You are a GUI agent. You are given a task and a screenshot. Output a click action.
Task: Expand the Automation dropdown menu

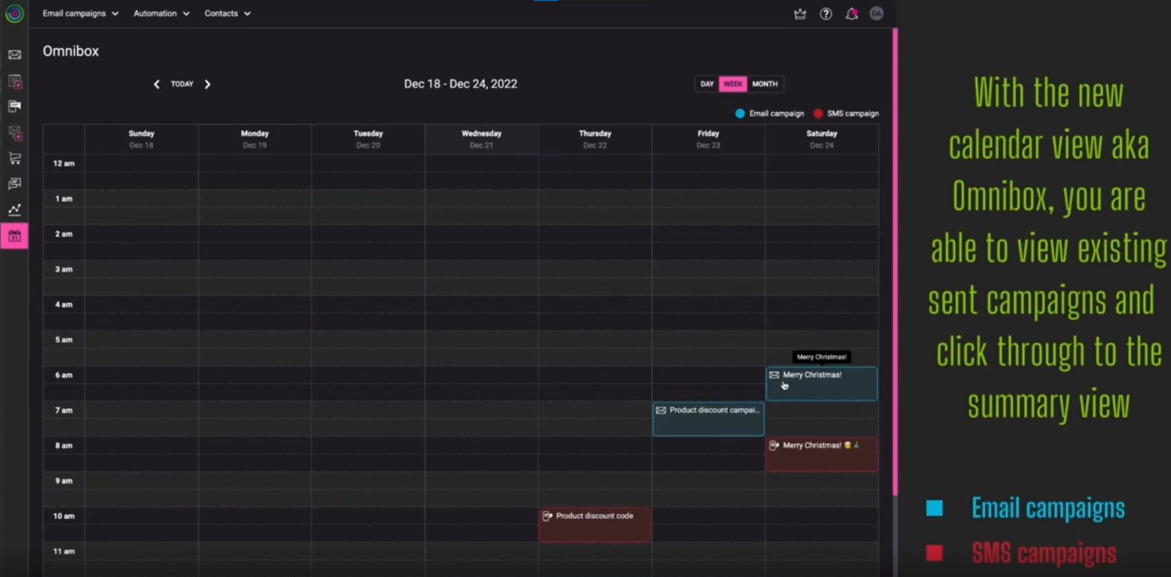[x=161, y=13]
